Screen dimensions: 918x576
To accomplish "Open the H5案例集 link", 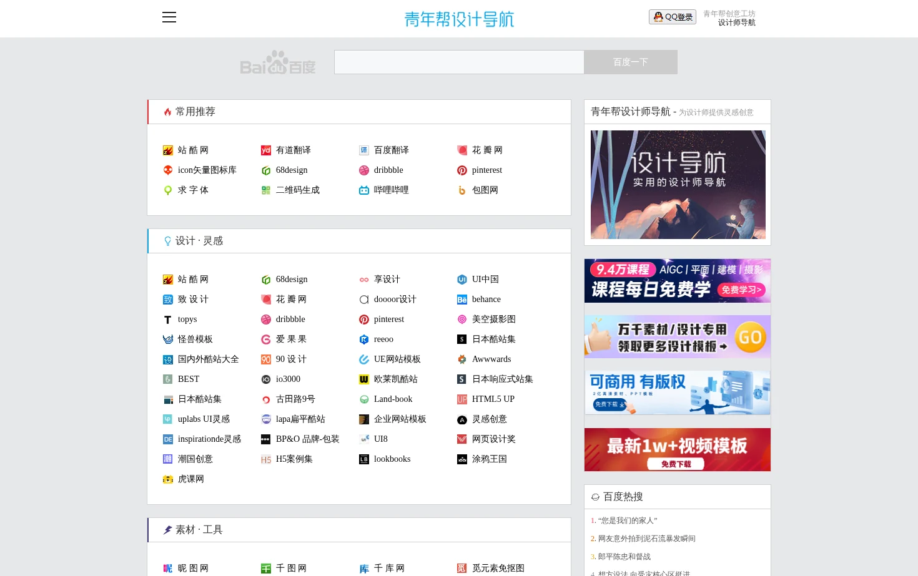I will click(x=294, y=459).
